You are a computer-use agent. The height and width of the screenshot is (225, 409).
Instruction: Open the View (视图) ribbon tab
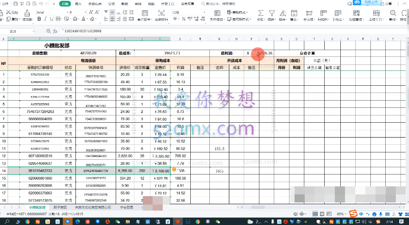[151, 4]
